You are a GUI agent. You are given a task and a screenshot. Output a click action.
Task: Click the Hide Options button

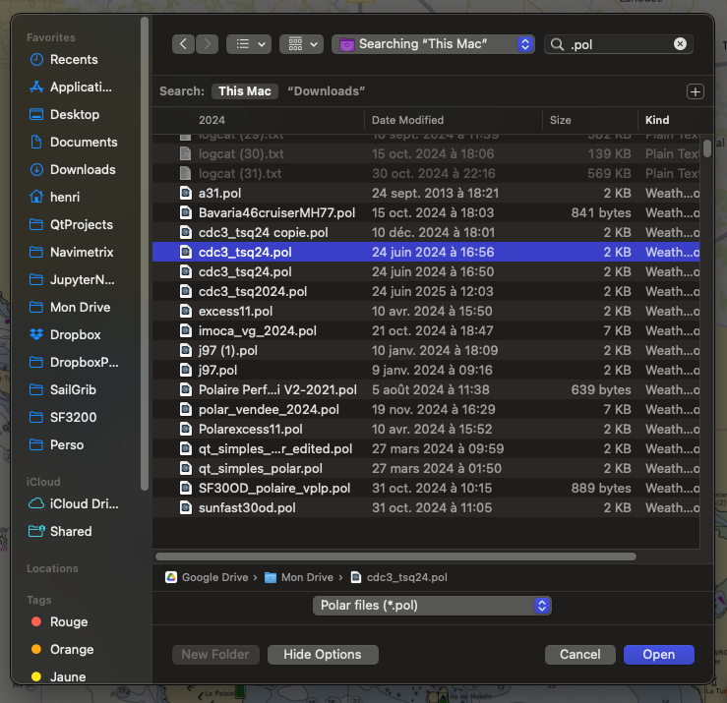click(x=322, y=655)
